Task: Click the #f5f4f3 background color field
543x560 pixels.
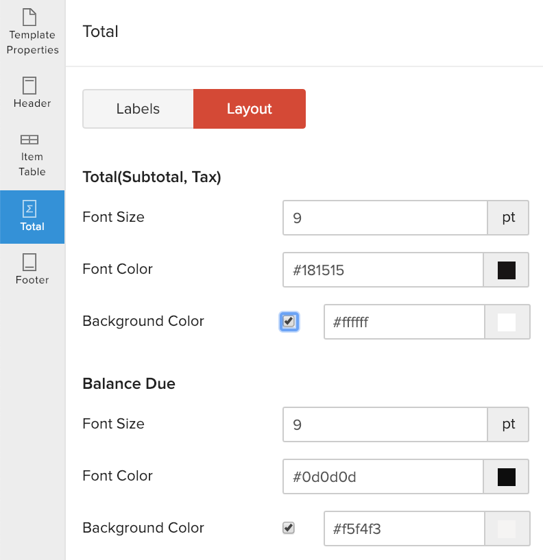Action: pos(404,529)
